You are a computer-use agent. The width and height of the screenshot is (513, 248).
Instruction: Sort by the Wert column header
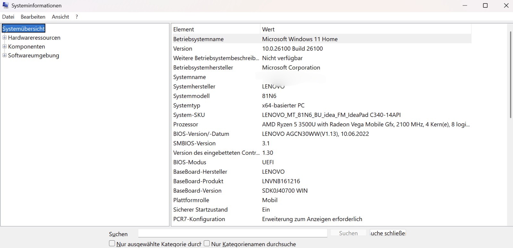(366, 29)
